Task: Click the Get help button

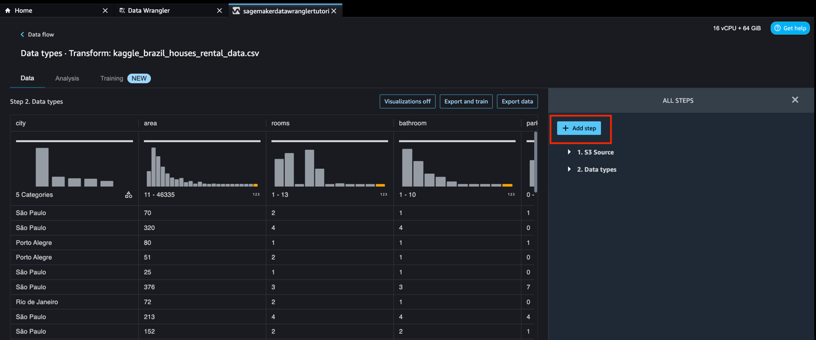Action: pos(790,28)
